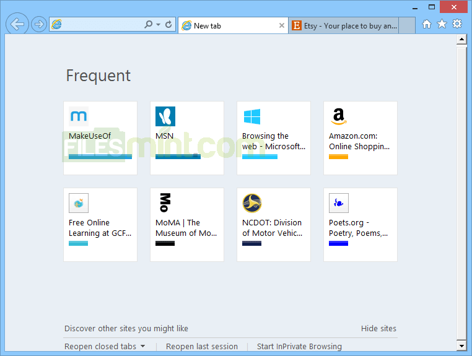The image size is (472, 356).
Task: Expand the address bar autocomplete dropdown arrow
Action: point(158,25)
